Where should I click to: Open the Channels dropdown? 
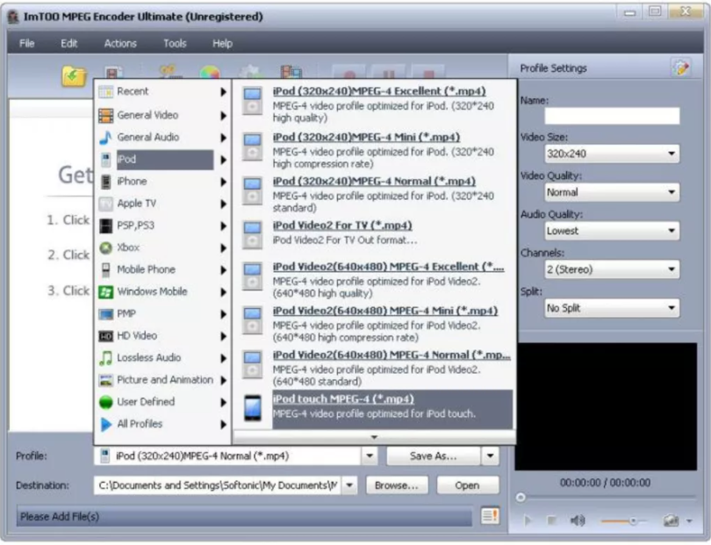[x=612, y=269]
